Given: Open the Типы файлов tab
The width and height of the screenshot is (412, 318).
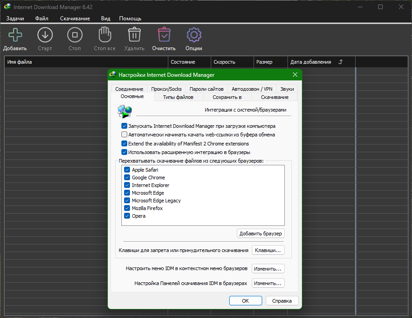Looking at the screenshot, I should tap(178, 97).
